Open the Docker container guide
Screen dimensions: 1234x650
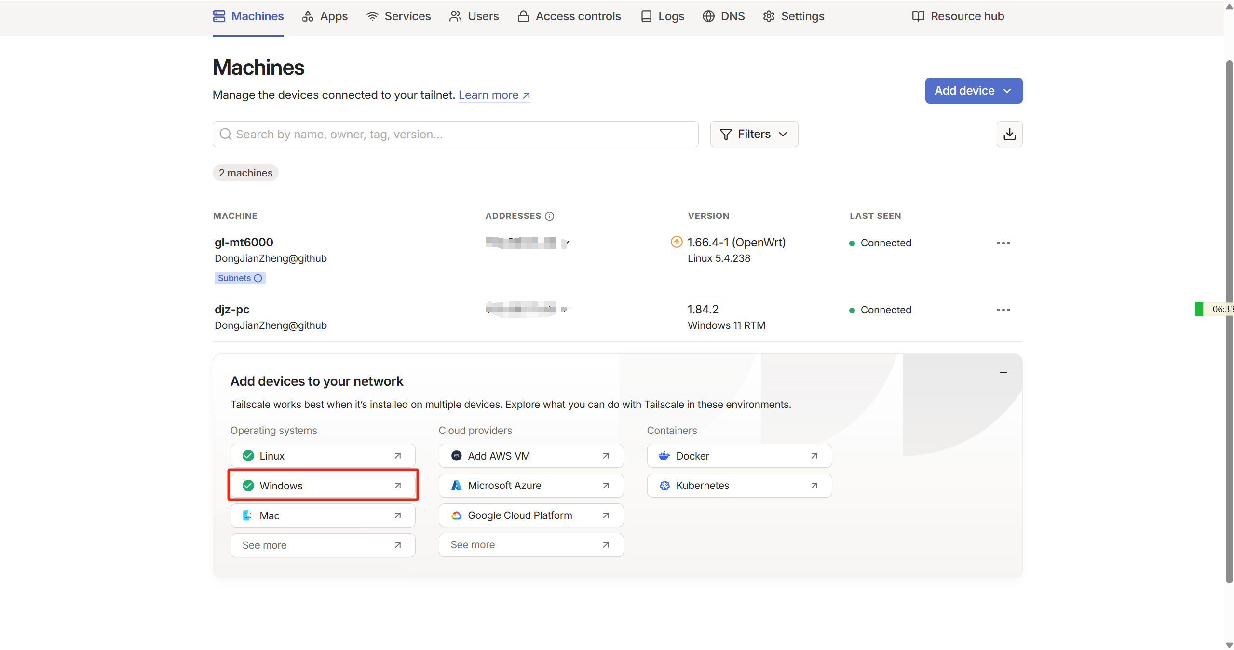click(x=739, y=456)
